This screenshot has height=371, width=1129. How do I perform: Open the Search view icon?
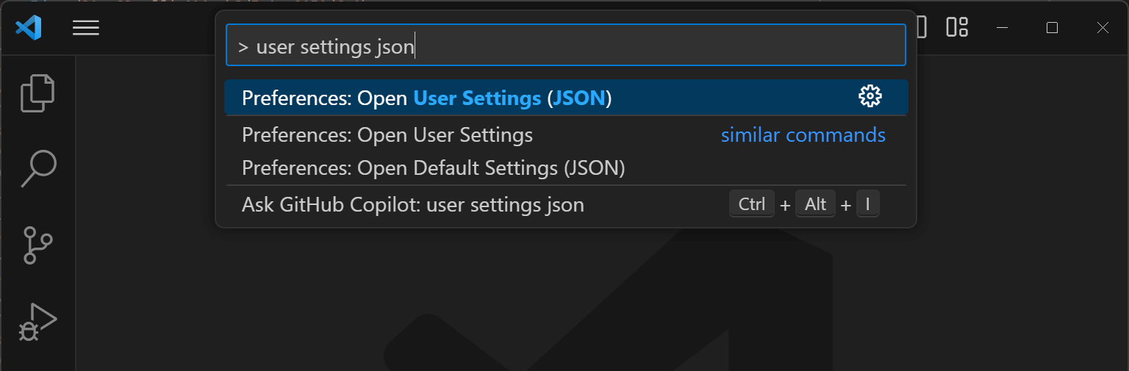pos(37,169)
